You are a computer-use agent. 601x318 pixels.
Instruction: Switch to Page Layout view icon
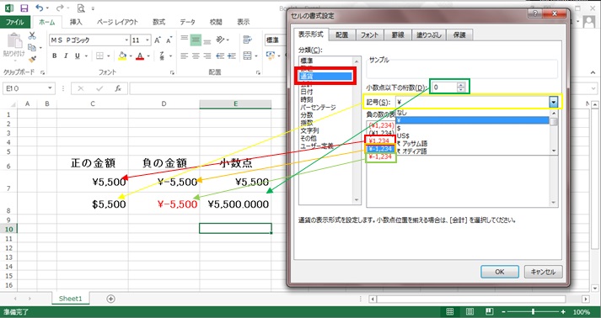[470, 312]
